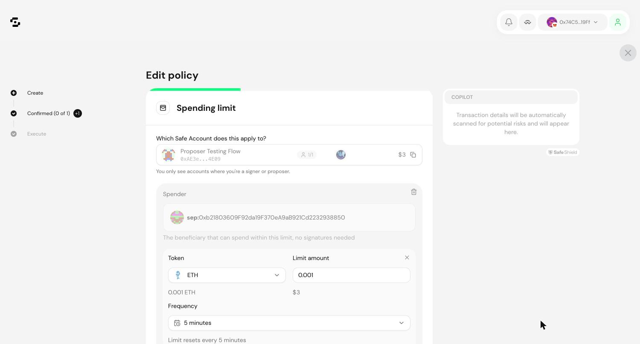
Task: Click the Proposer Testing Flow account avatar
Action: (x=169, y=155)
